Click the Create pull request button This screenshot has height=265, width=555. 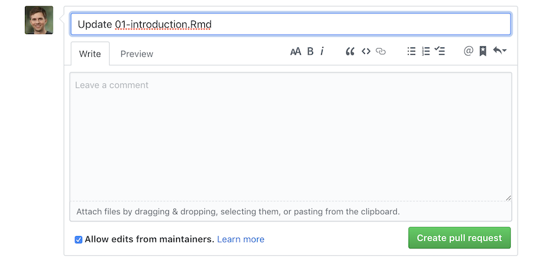click(x=459, y=238)
